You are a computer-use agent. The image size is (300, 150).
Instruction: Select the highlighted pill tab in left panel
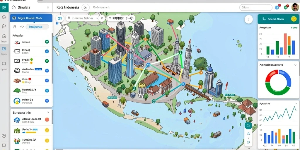click(x=37, y=27)
